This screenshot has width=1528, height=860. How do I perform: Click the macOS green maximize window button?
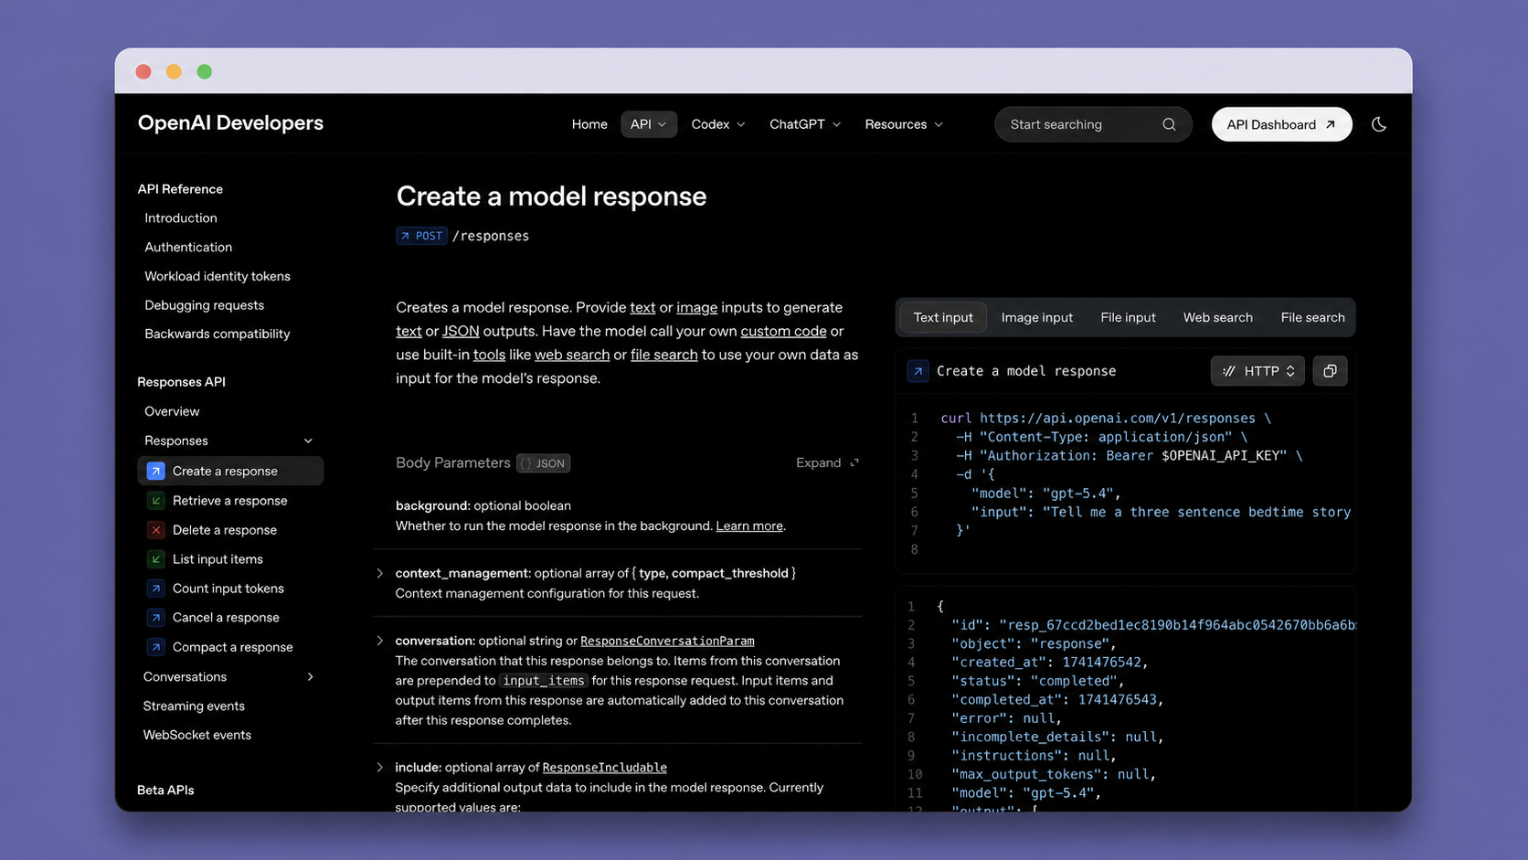(205, 71)
